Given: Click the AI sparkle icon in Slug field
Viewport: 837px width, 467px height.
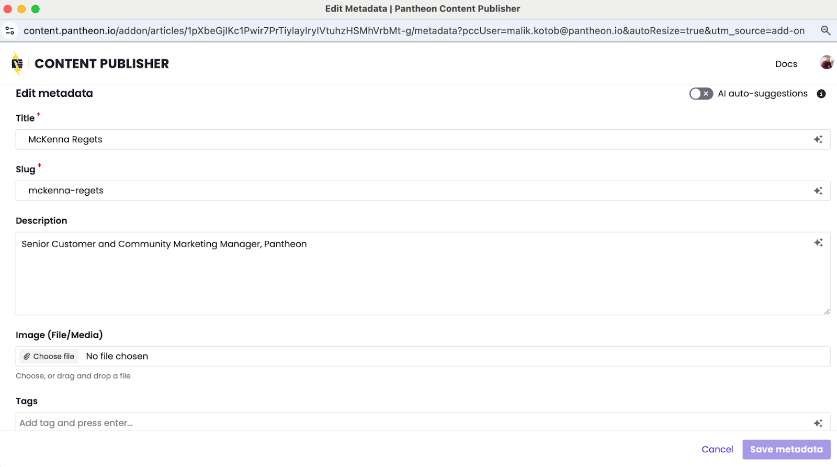Looking at the screenshot, I should [x=818, y=191].
